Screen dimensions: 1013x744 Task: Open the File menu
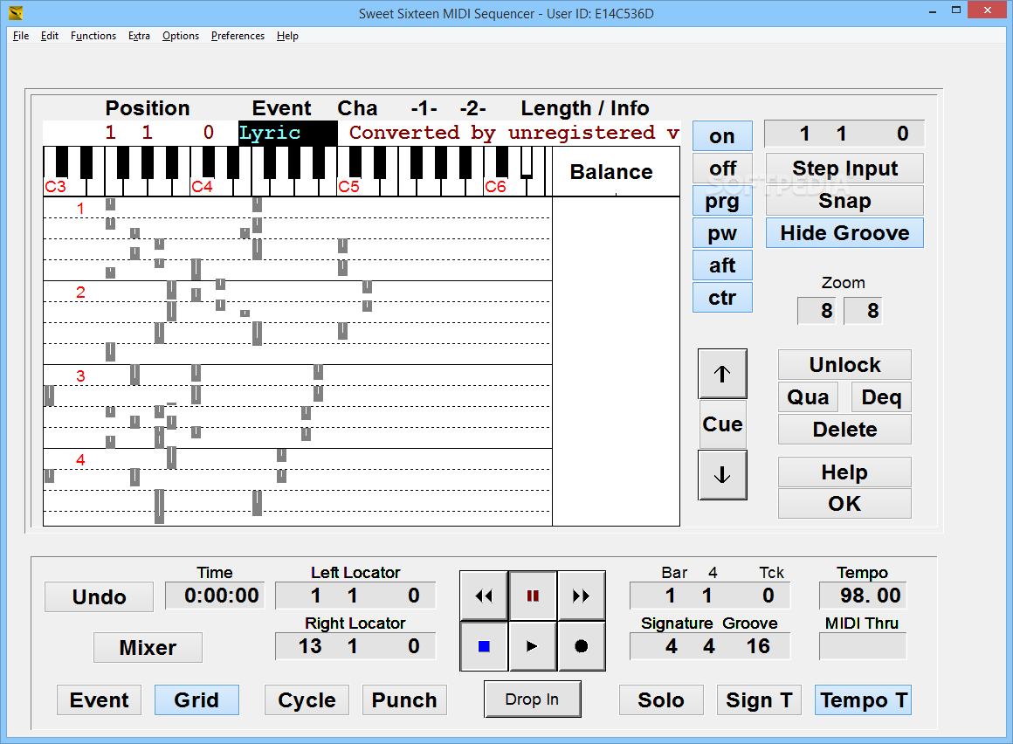(x=21, y=36)
